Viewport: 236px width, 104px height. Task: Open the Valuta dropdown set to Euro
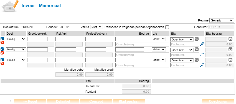(97, 27)
